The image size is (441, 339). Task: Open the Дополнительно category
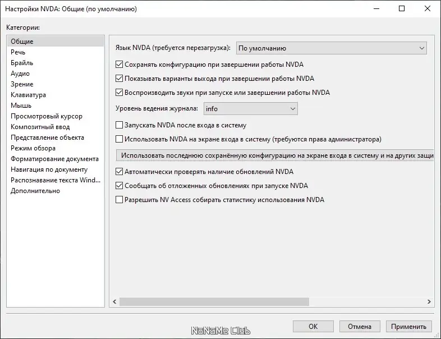(56, 191)
